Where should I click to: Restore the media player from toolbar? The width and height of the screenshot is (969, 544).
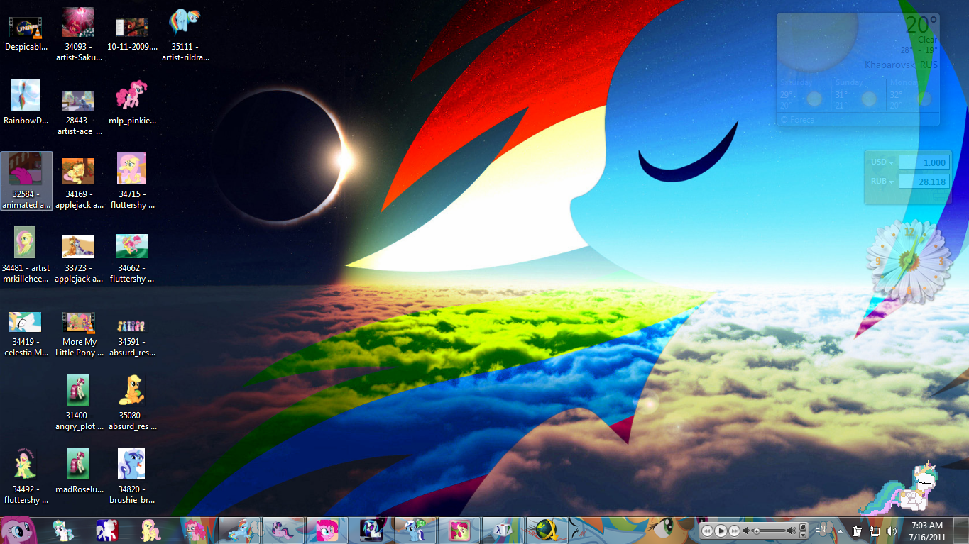[x=803, y=527]
